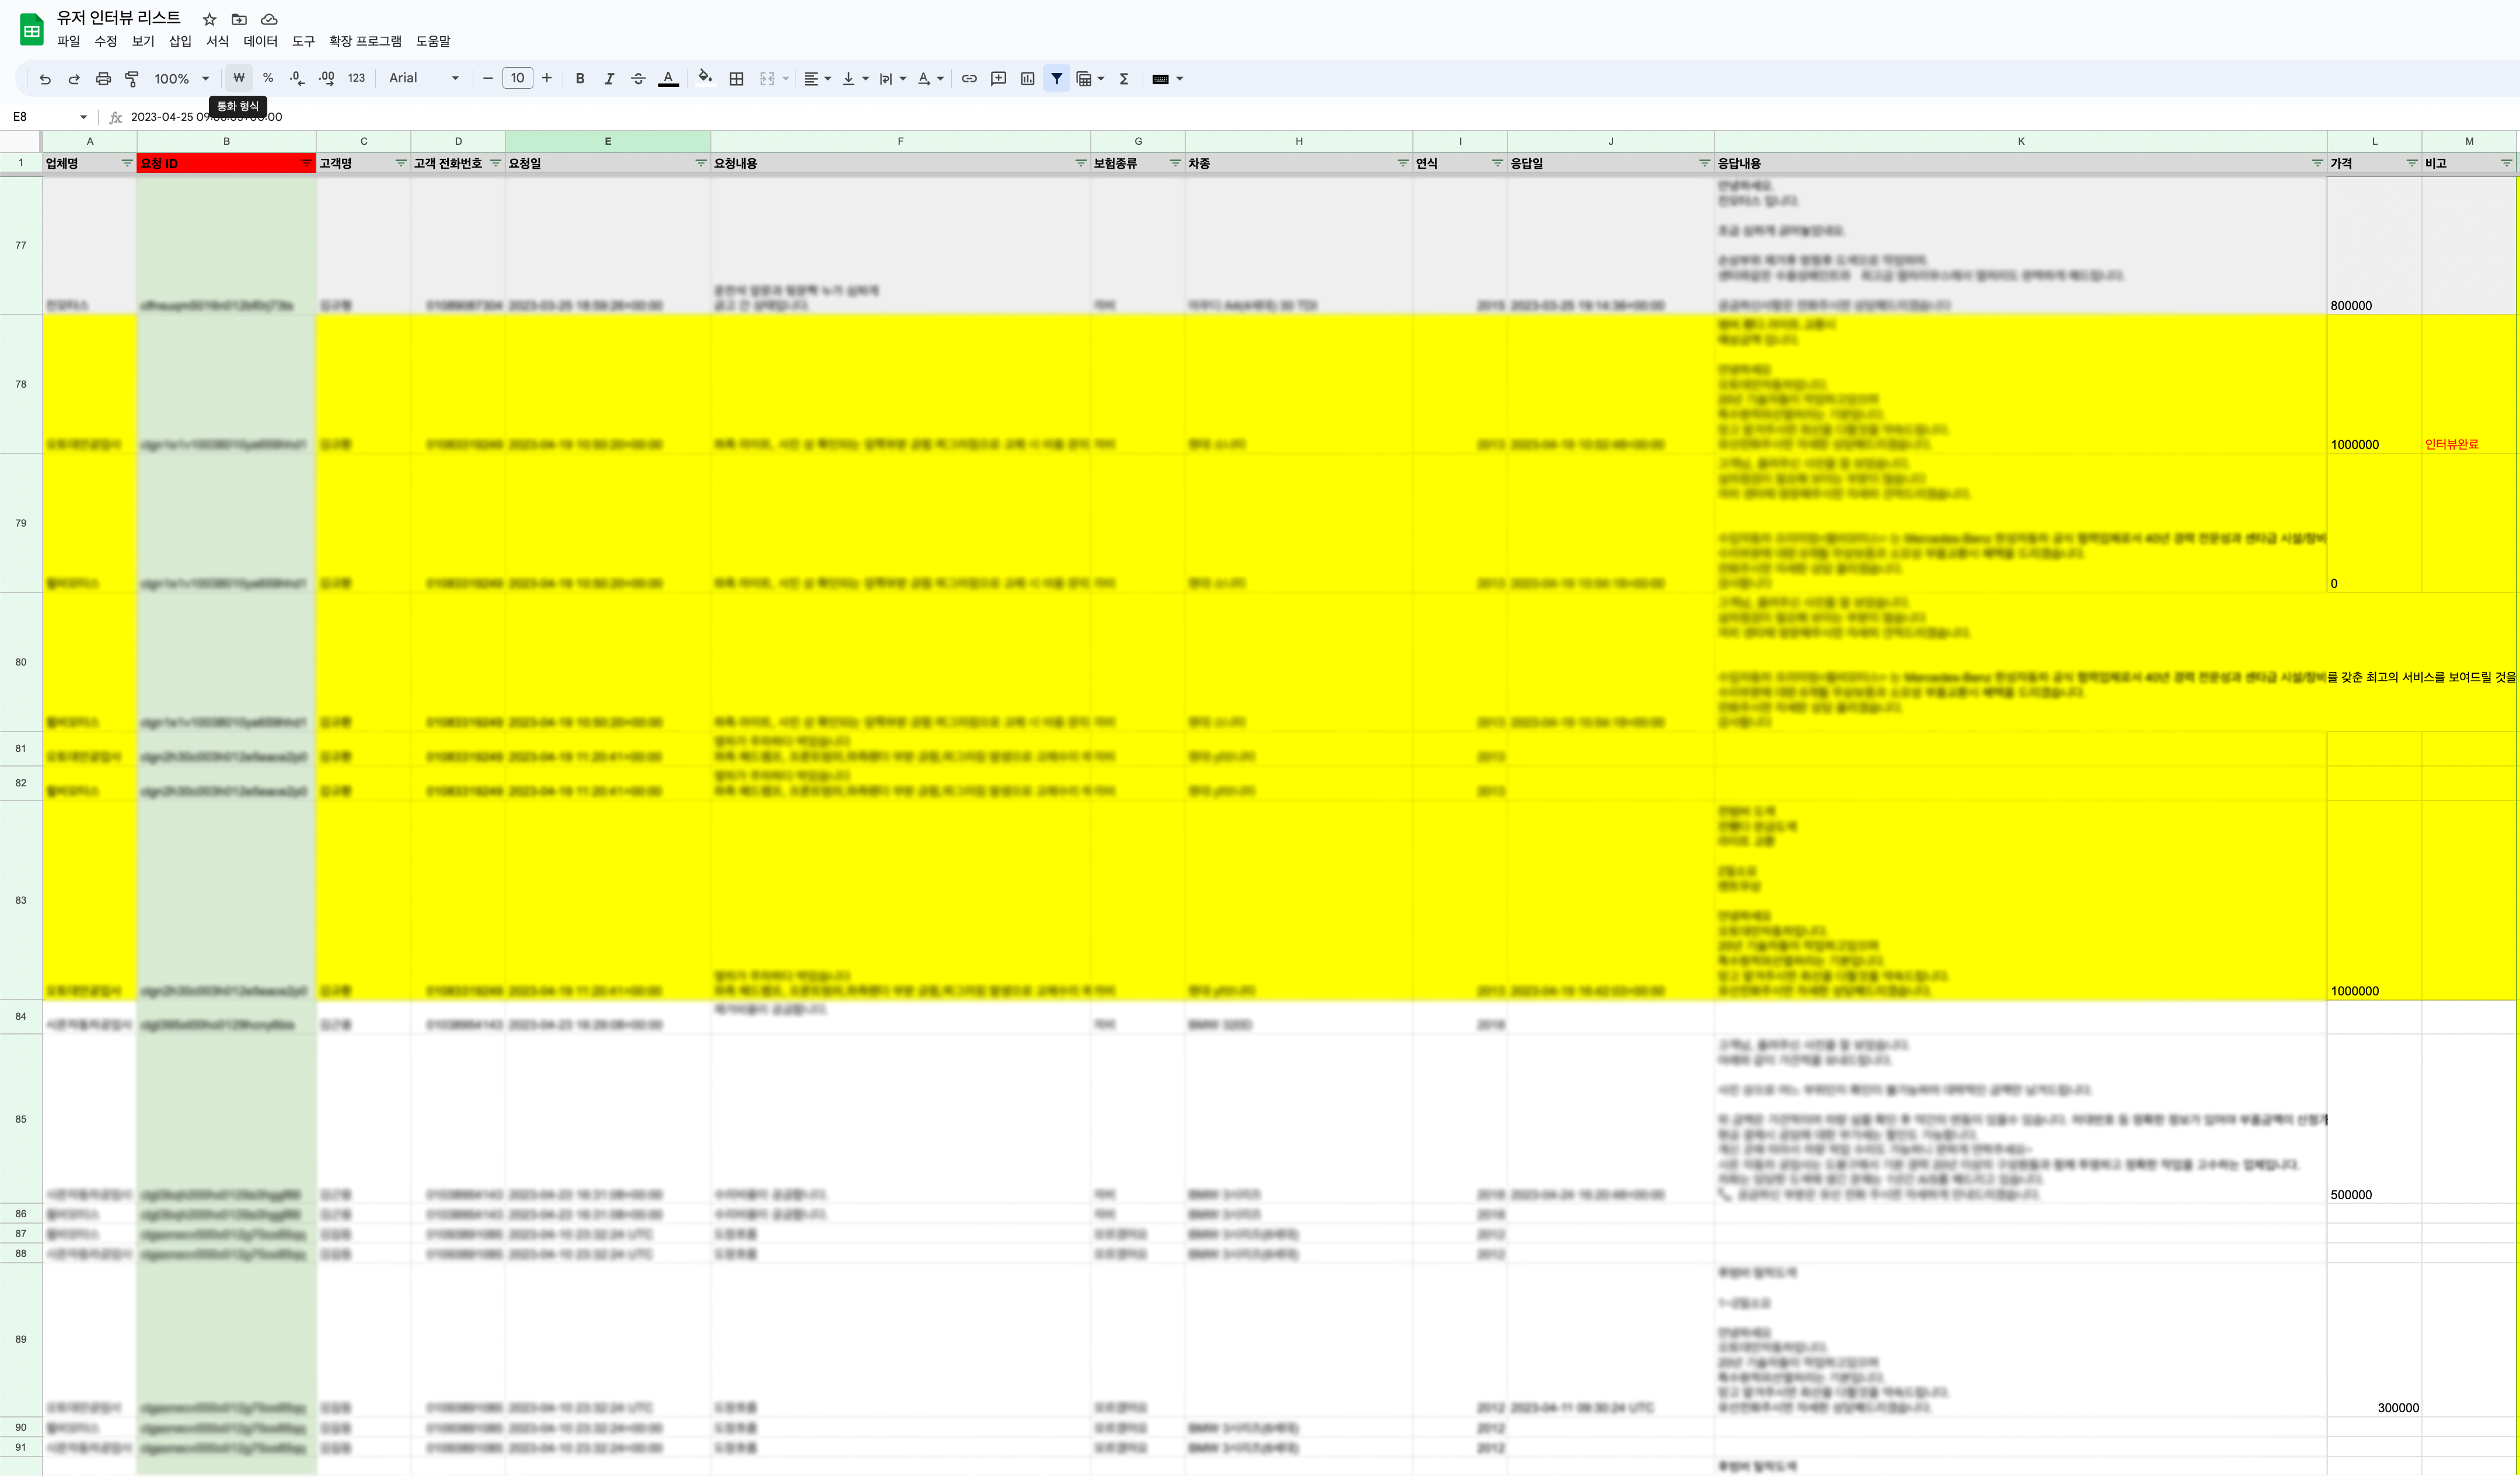2520x1477 pixels.
Task: Click the functions sigma icon
Action: pos(1124,78)
